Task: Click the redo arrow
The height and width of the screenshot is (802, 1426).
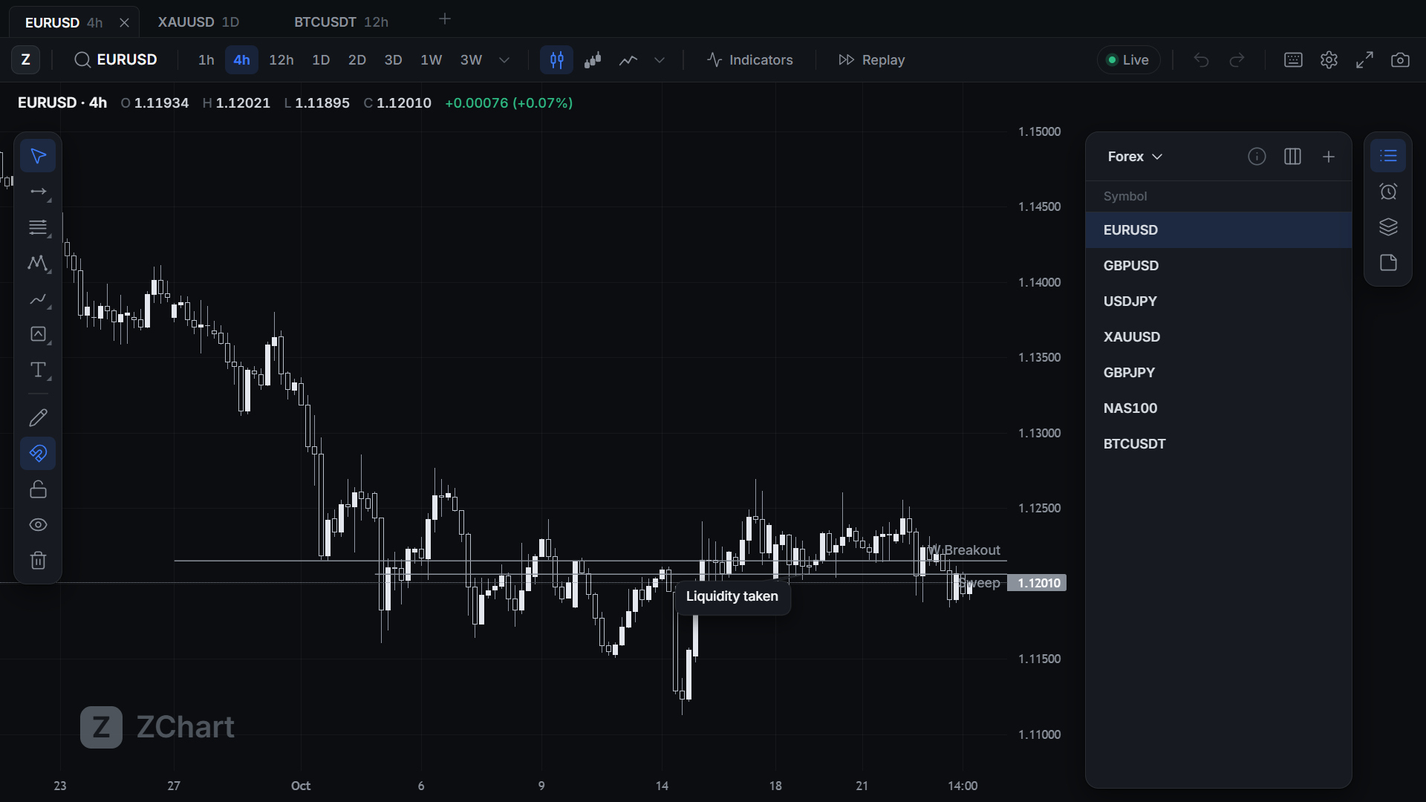Action: click(x=1237, y=60)
